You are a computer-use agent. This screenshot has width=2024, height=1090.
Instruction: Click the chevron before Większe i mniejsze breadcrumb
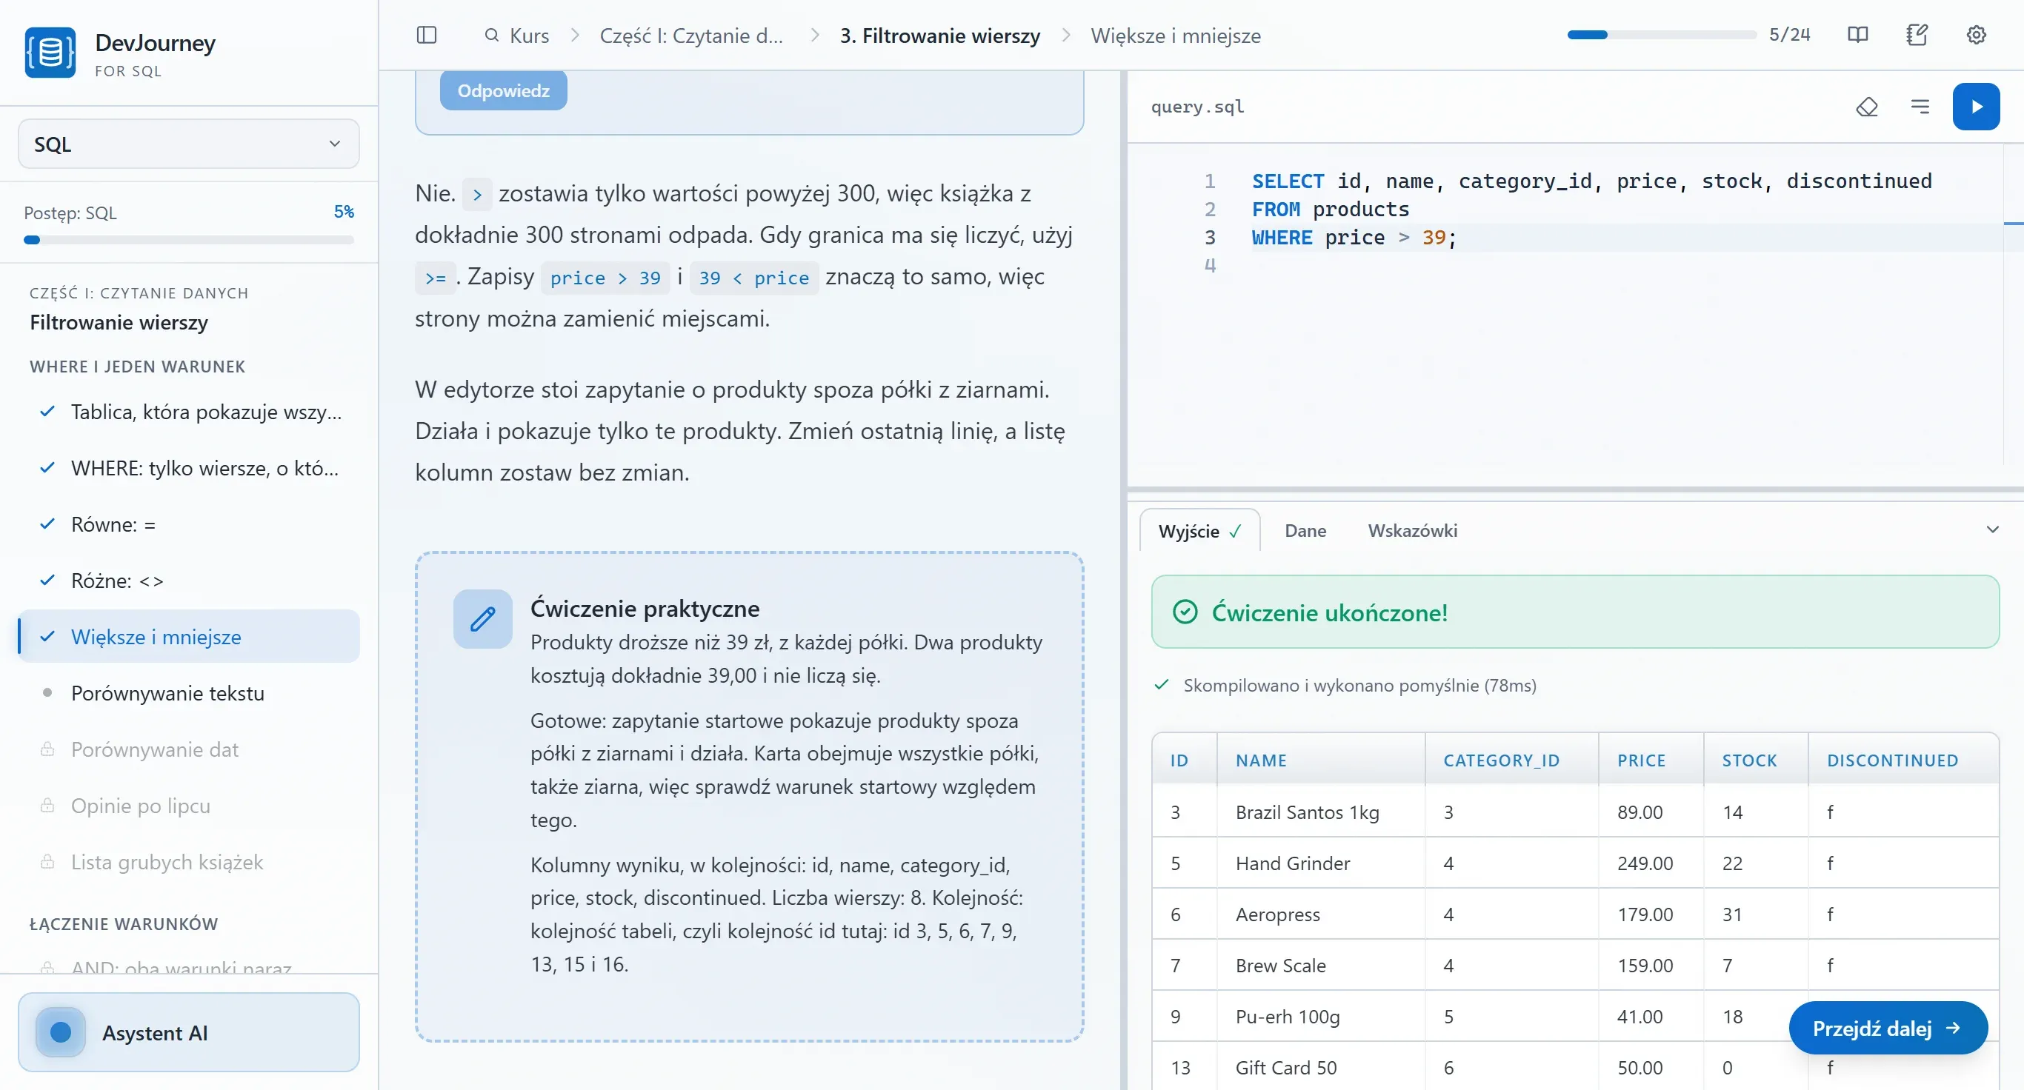1065,36
